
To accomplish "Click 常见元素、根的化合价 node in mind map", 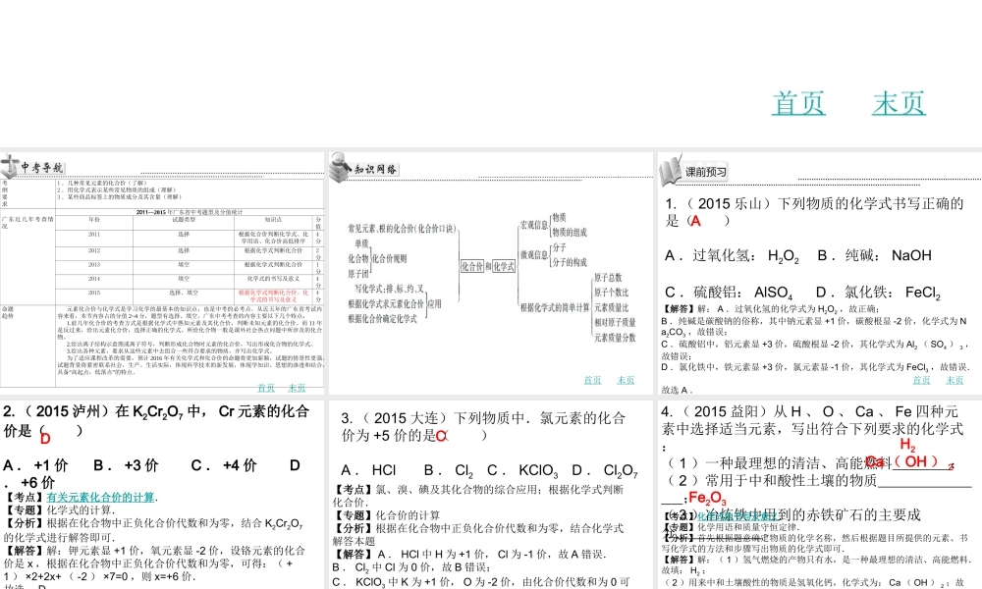I will [x=402, y=229].
